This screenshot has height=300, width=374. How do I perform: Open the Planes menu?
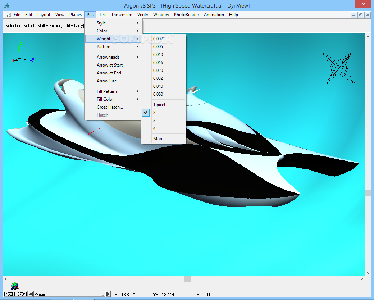(76, 14)
